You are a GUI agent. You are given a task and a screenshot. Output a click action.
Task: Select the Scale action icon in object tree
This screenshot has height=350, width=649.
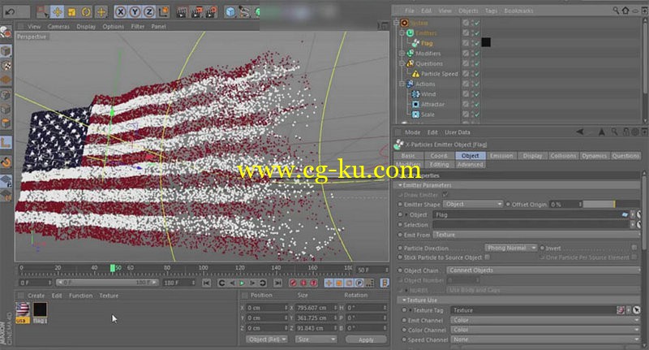click(415, 115)
